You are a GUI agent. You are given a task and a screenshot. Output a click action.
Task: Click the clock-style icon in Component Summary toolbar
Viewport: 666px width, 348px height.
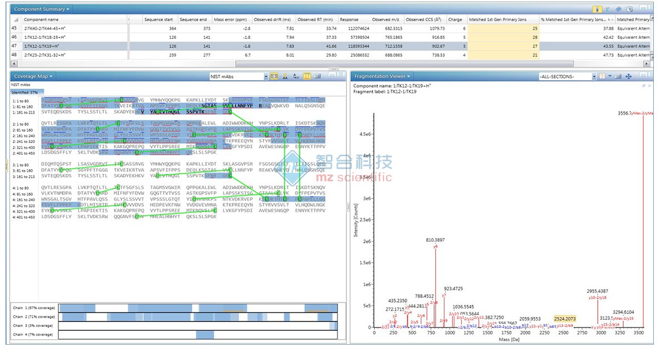(x=629, y=9)
